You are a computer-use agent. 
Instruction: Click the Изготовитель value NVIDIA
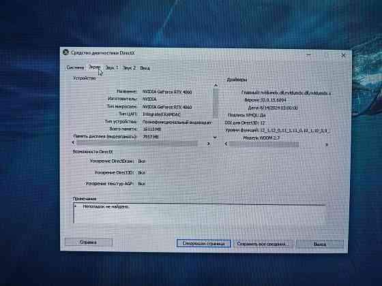click(149, 99)
